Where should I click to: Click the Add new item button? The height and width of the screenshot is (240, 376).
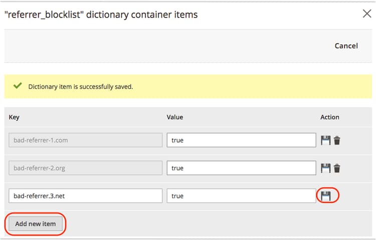tap(36, 223)
